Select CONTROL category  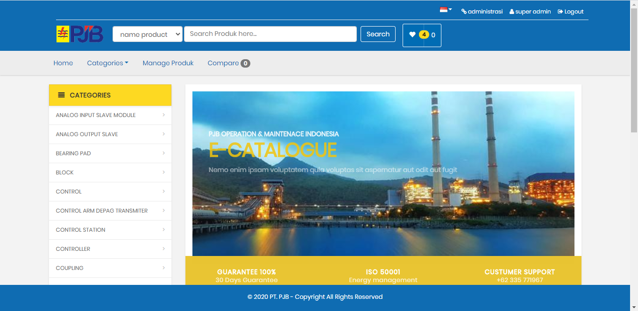(69, 192)
